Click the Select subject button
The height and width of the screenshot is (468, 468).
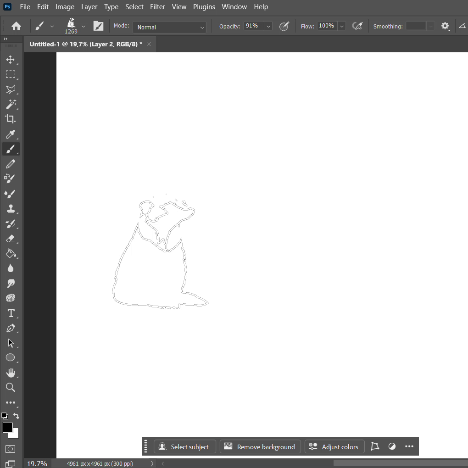pyautogui.click(x=184, y=447)
